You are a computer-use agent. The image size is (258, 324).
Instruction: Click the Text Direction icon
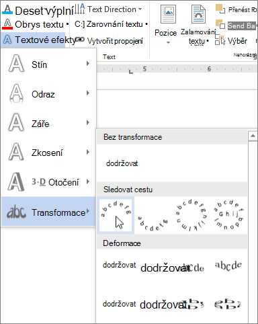pos(79,9)
